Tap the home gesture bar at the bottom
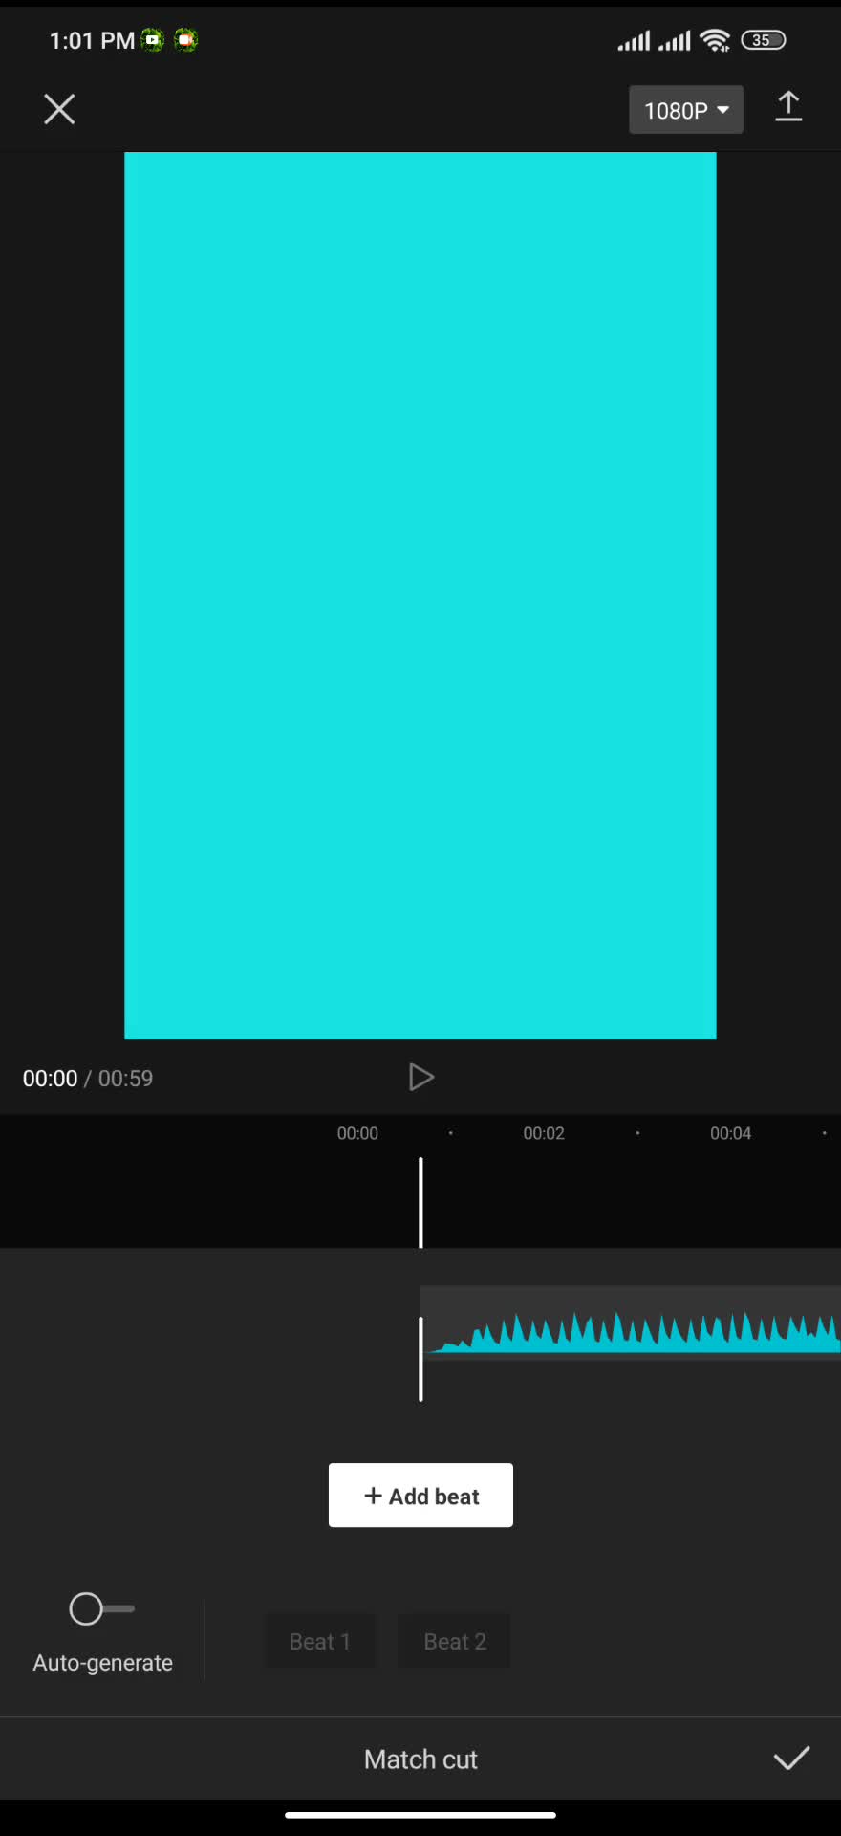 pyautogui.click(x=420, y=1815)
